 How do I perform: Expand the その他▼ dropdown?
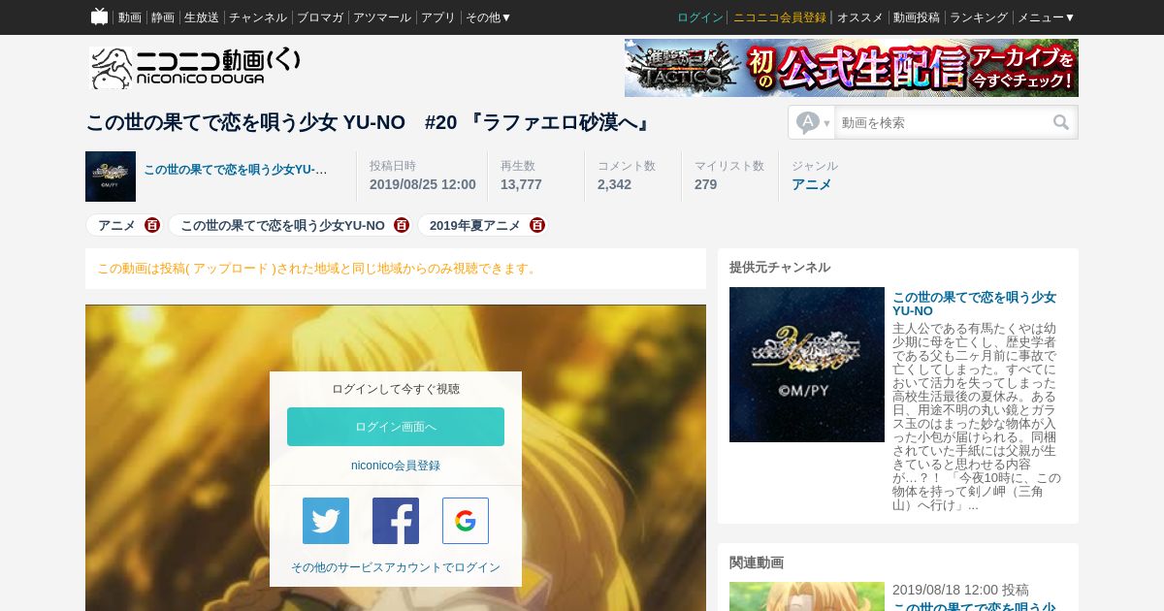coord(488,17)
